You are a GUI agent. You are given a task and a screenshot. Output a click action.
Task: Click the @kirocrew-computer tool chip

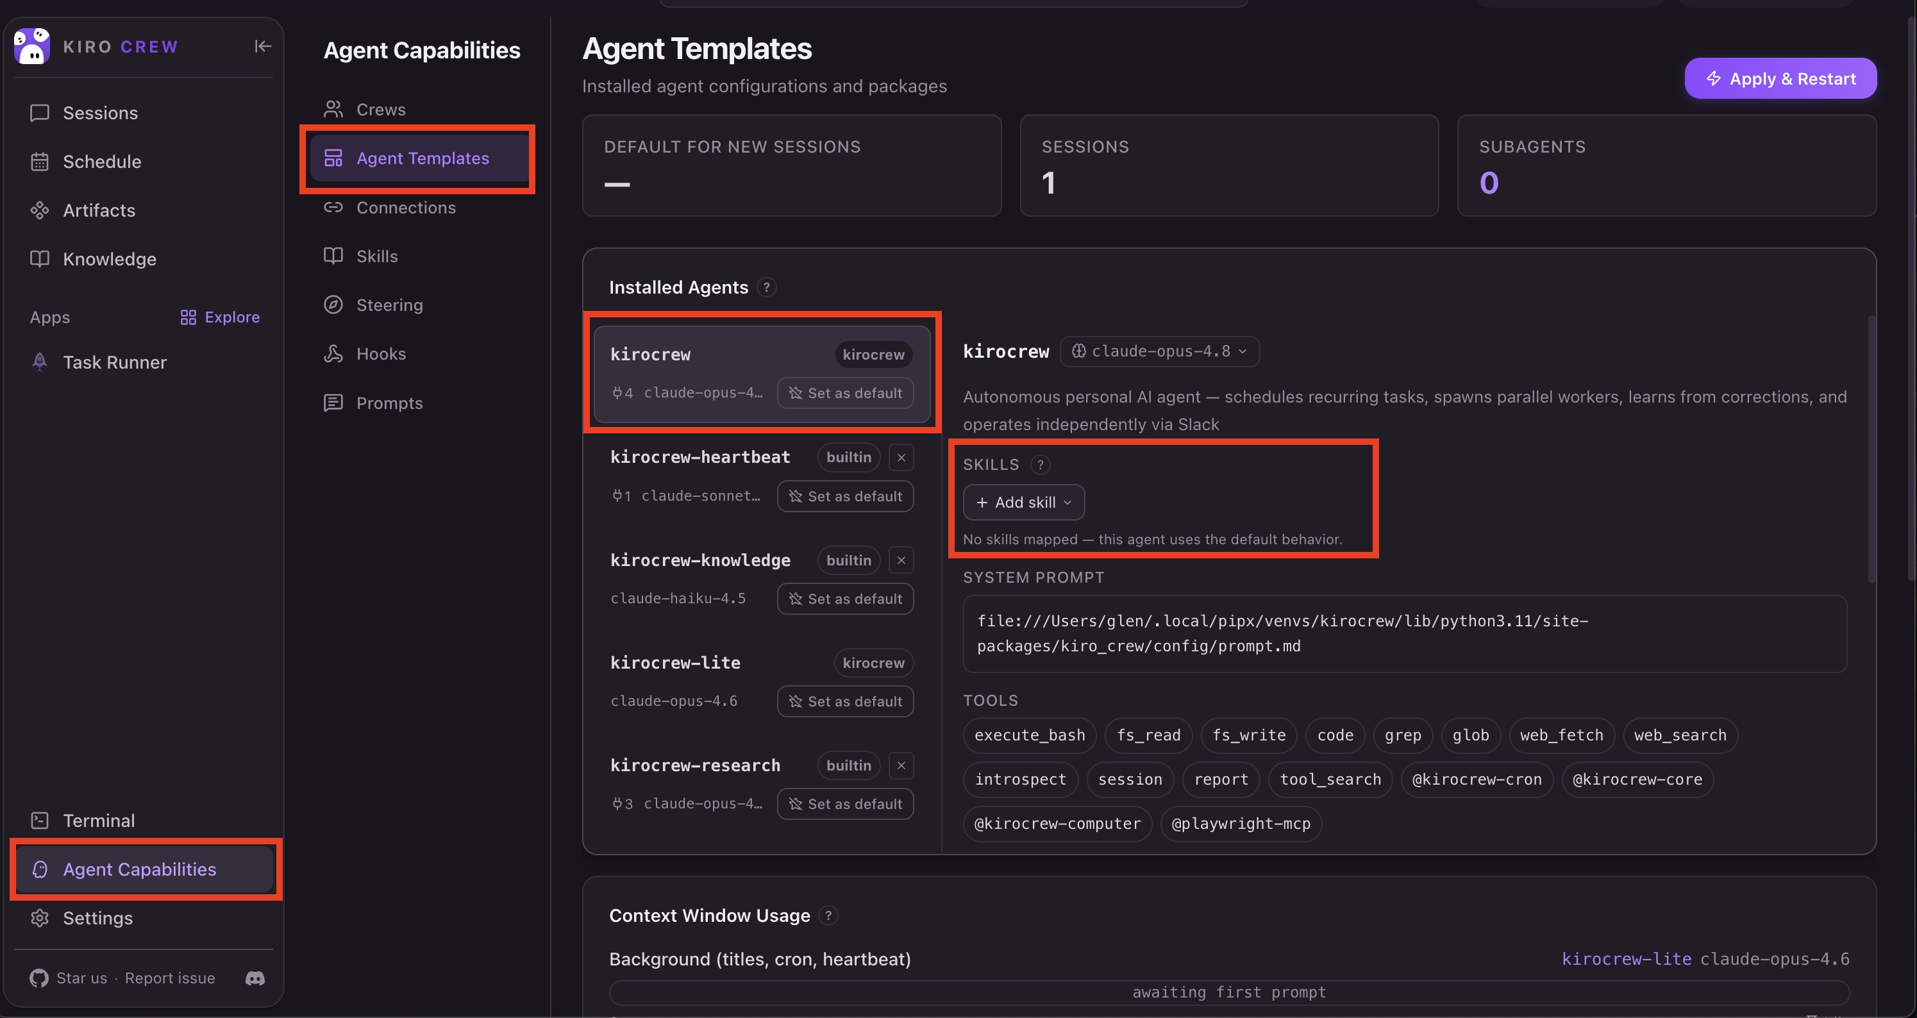(x=1057, y=824)
